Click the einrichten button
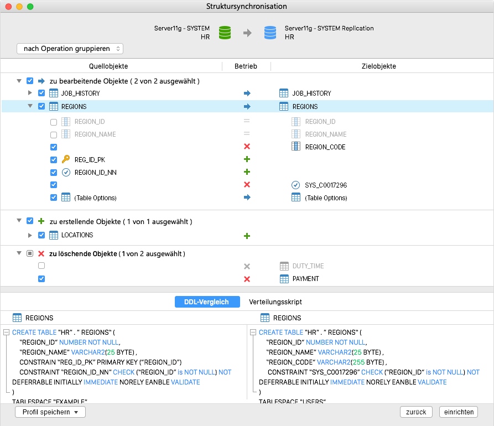The width and height of the screenshot is (494, 426). (459, 412)
